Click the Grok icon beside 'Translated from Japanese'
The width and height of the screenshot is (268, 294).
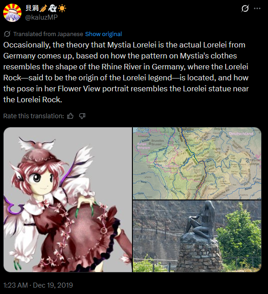pos(7,34)
